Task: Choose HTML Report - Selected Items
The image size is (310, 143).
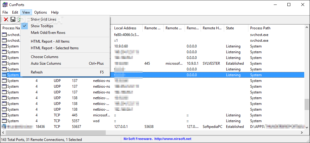Action: pyautogui.click(x=65, y=48)
